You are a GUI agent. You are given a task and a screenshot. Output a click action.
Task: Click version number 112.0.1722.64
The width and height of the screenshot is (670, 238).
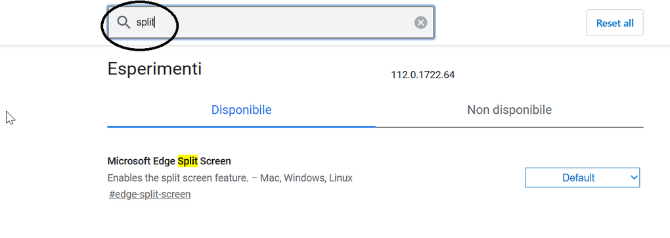[x=423, y=76]
